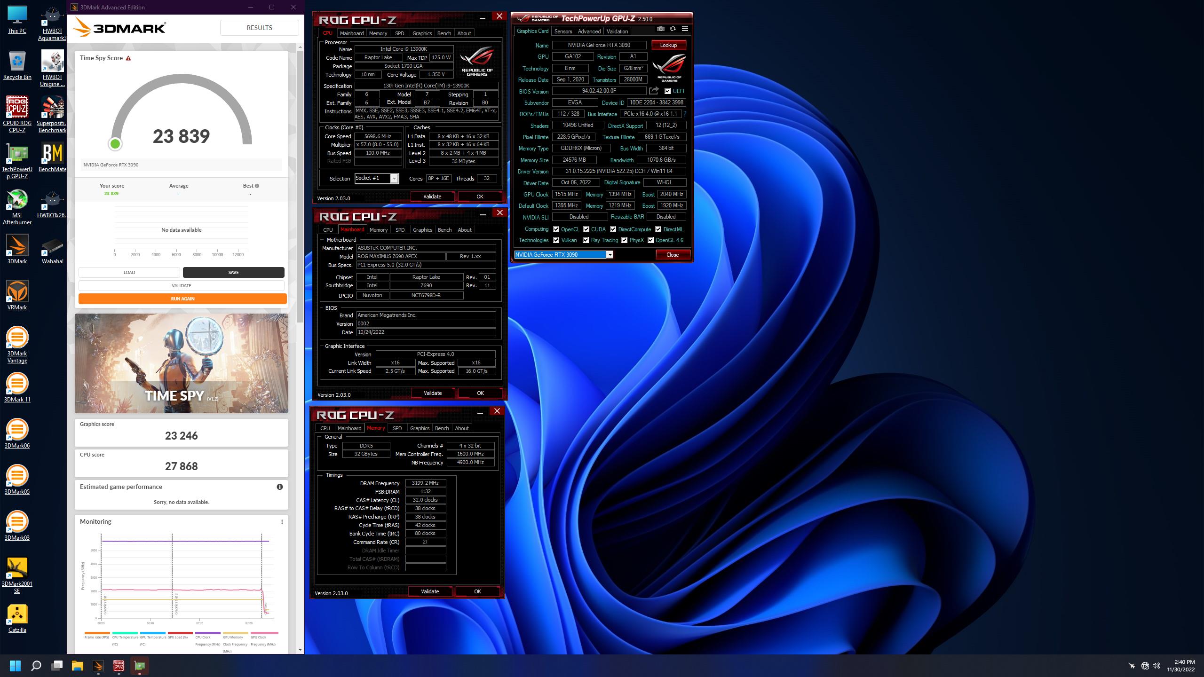Click the PCIe bus interface question mark

pos(685,114)
